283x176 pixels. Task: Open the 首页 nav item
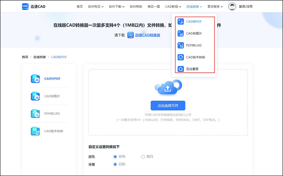tap(80, 6)
